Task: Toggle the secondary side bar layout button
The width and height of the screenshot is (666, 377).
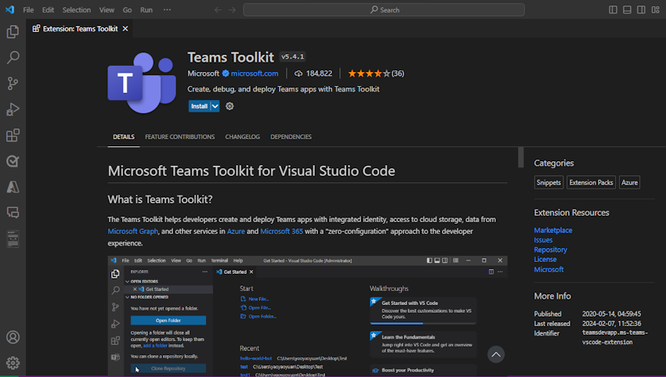Action: point(641,10)
